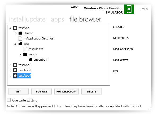Click the Windows Phone Emulator title text
The width and height of the screenshot is (158, 115).
(x=103, y=8)
